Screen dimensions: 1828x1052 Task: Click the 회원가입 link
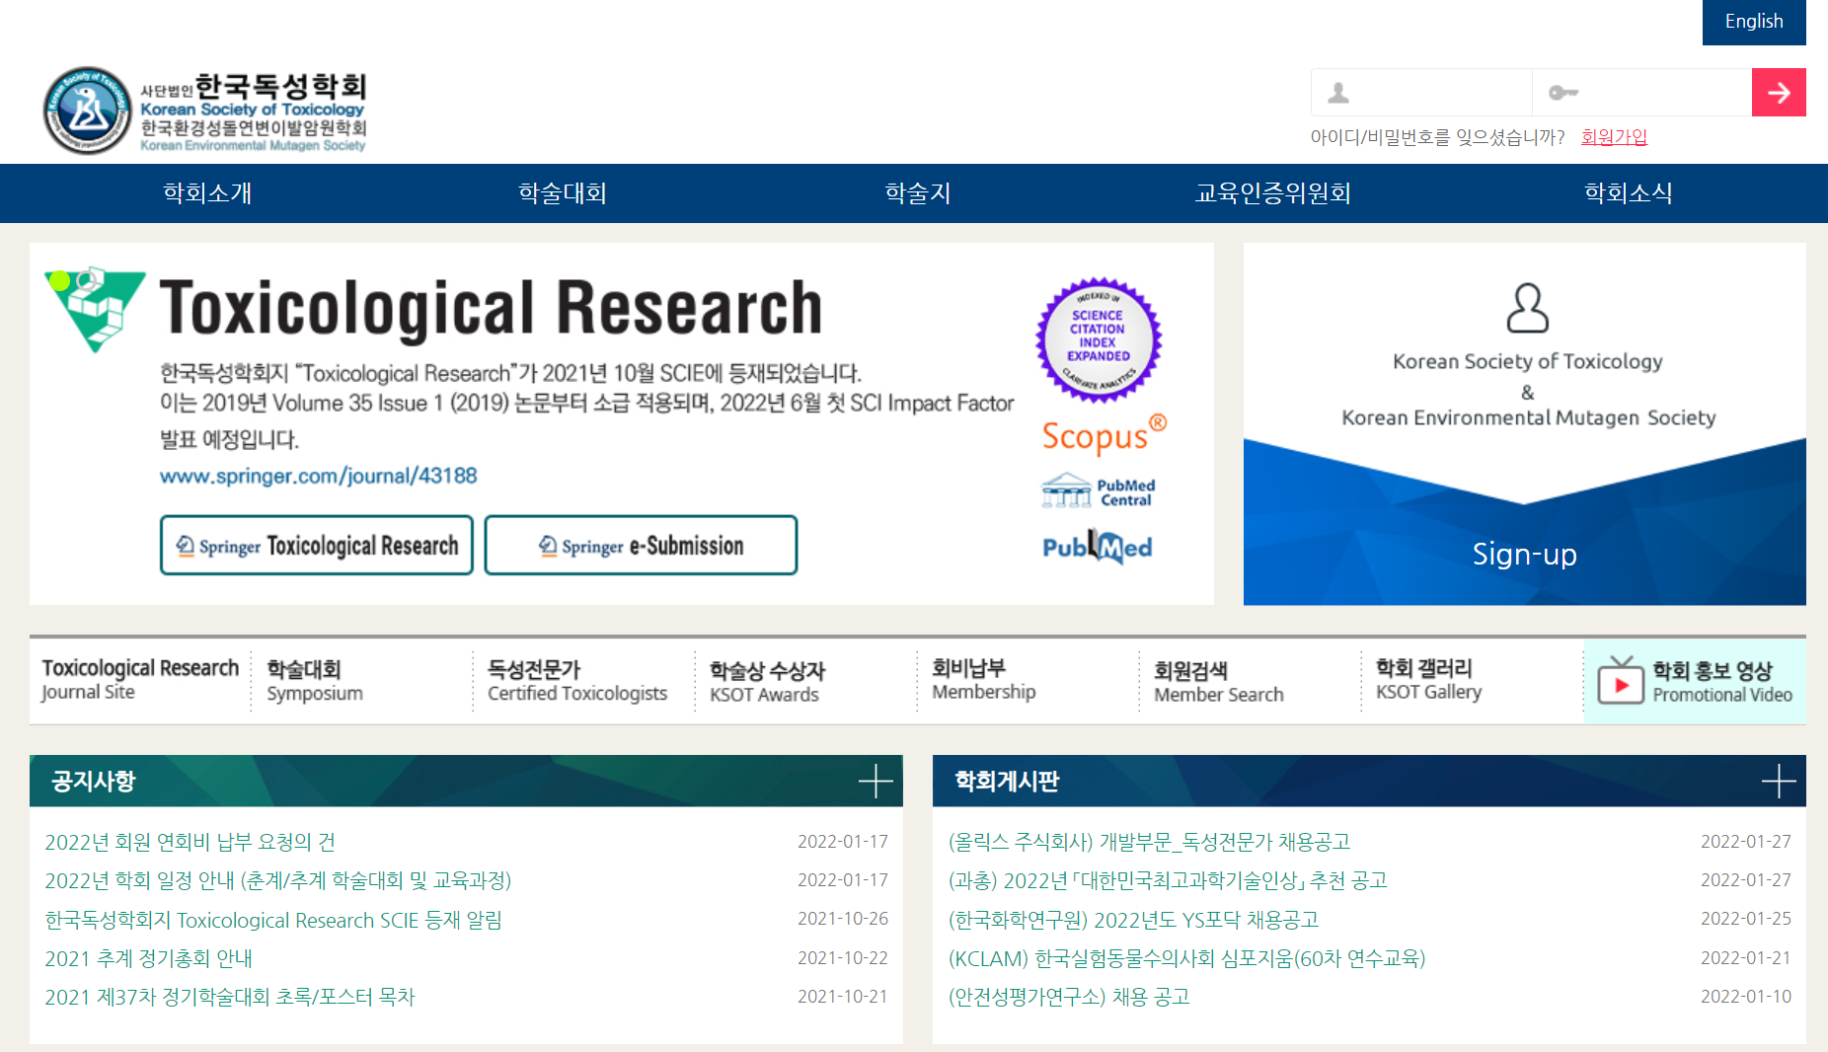(x=1614, y=137)
